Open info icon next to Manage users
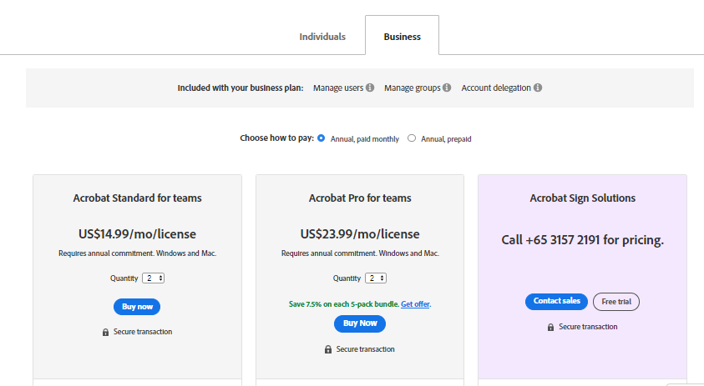This screenshot has width=704, height=386. coord(369,88)
